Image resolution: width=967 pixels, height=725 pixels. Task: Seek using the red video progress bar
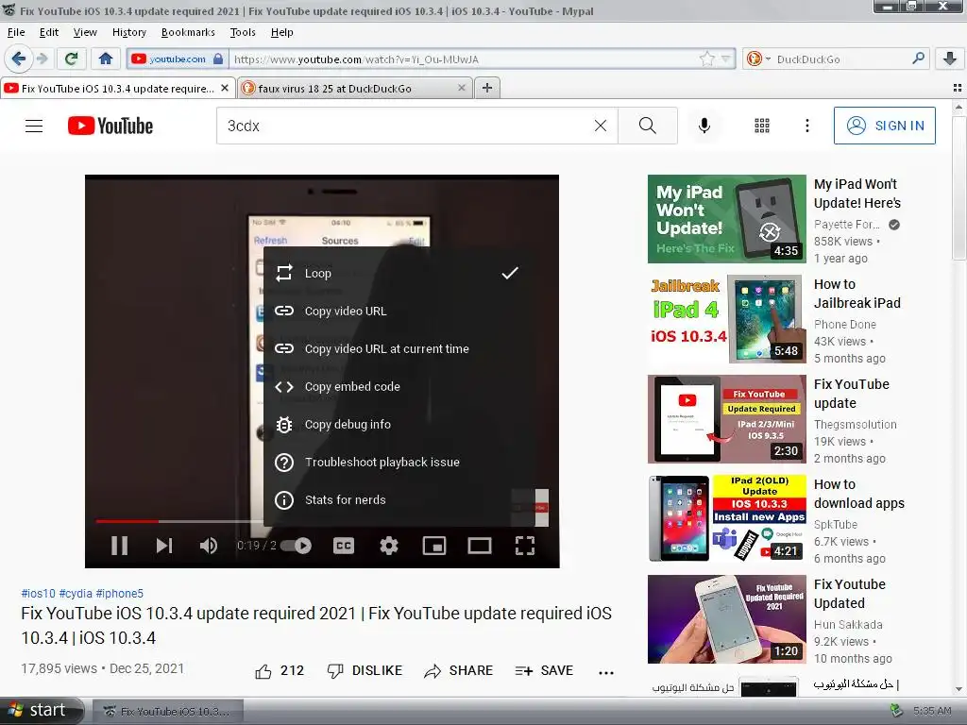(127, 521)
